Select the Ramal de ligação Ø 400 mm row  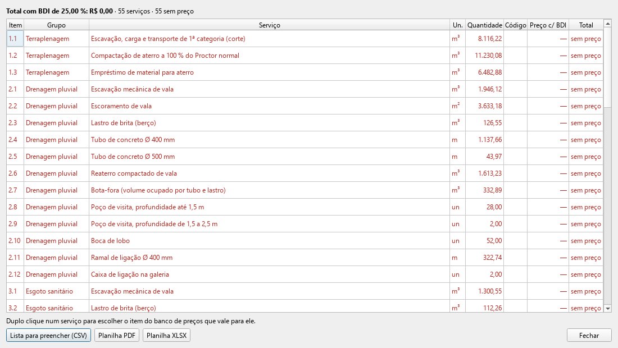pos(305,258)
